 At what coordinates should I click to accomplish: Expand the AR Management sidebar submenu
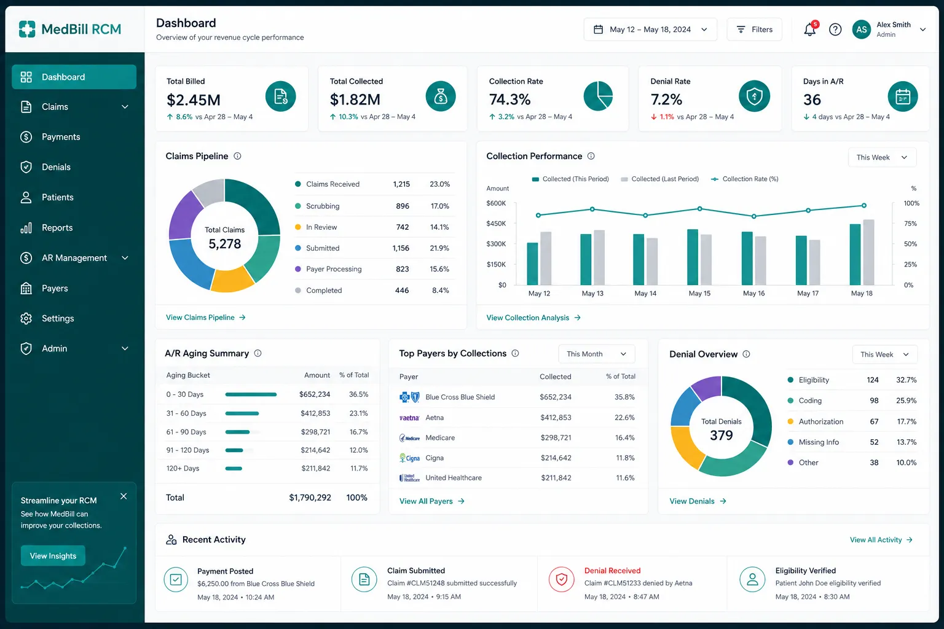(x=125, y=258)
